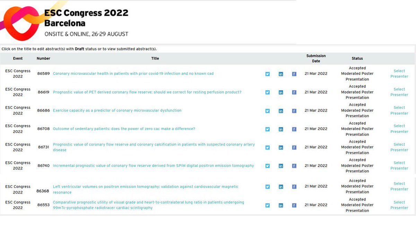Share abstract 86686 on Twitter
Viewport: 416px width, 234px height.
pyautogui.click(x=267, y=111)
